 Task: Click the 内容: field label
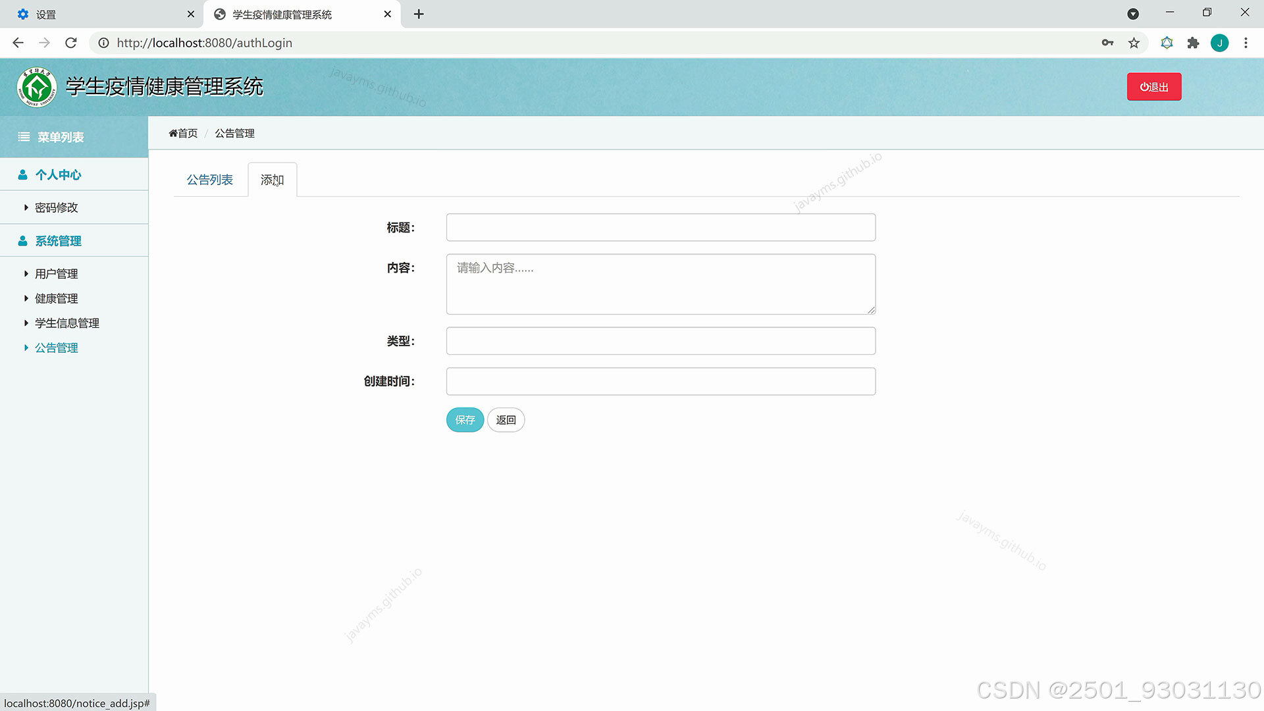coord(401,268)
